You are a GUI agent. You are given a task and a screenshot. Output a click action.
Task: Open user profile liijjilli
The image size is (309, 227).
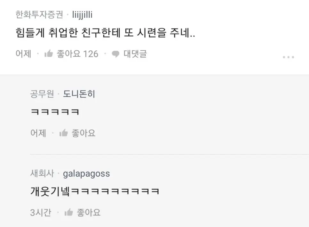click(x=83, y=15)
